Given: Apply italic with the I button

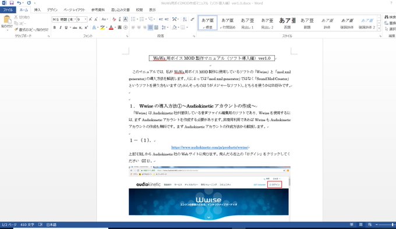Looking at the screenshot, I should pos(61,27).
